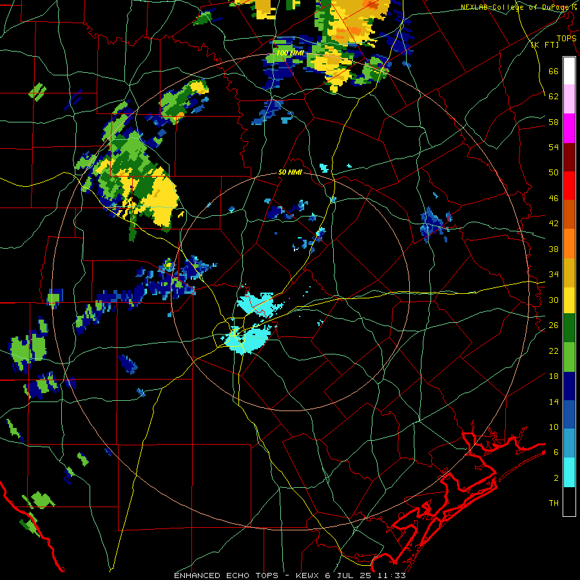Click the 58 legend value
Viewport: 580px width, 580px height.
pyautogui.click(x=554, y=122)
